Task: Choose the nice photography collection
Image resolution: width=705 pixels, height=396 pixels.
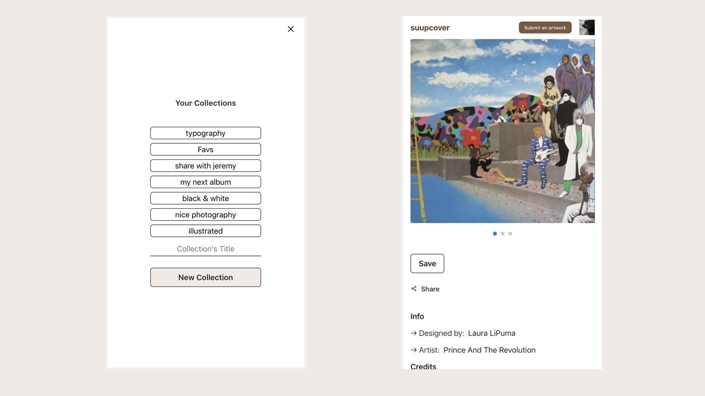Action: 205,214
